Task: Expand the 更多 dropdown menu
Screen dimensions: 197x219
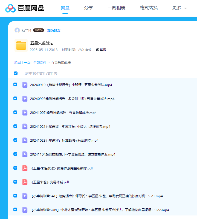Action: pyautogui.click(x=179, y=8)
